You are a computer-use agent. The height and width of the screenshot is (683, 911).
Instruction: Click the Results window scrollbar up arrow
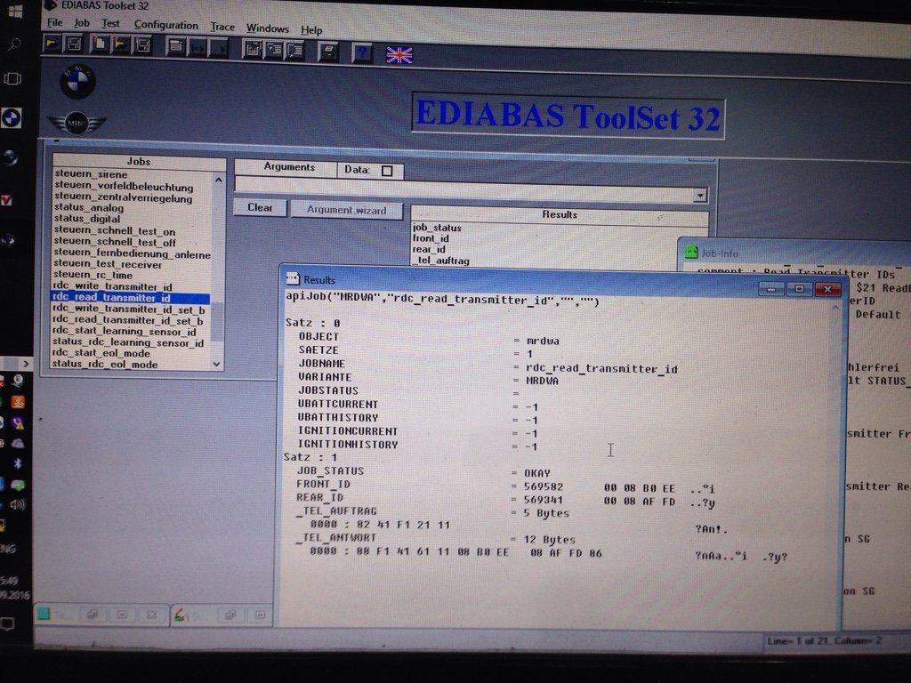click(835, 308)
